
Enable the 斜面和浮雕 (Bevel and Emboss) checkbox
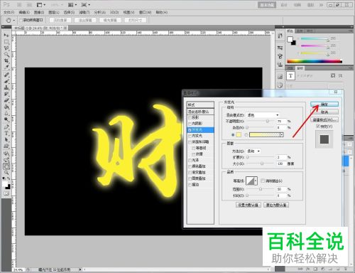pyautogui.click(x=190, y=142)
